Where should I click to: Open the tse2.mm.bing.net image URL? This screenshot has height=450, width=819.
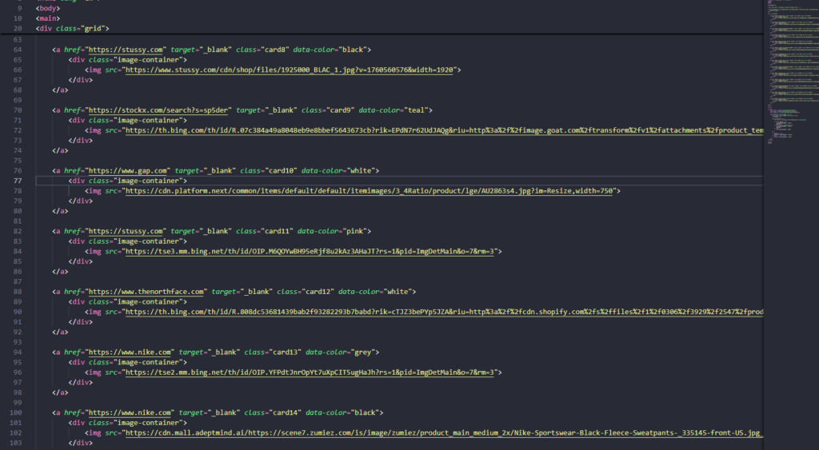313,372
